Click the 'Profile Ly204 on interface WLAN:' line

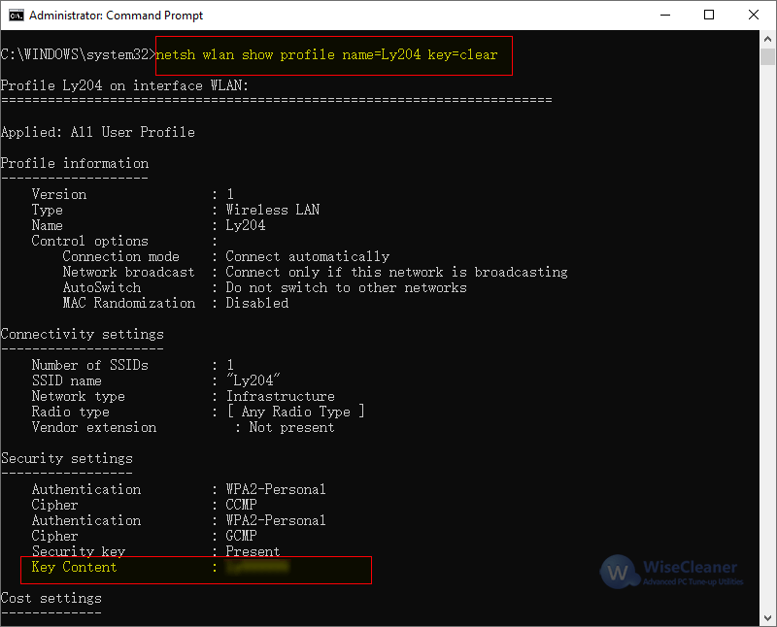coord(124,85)
